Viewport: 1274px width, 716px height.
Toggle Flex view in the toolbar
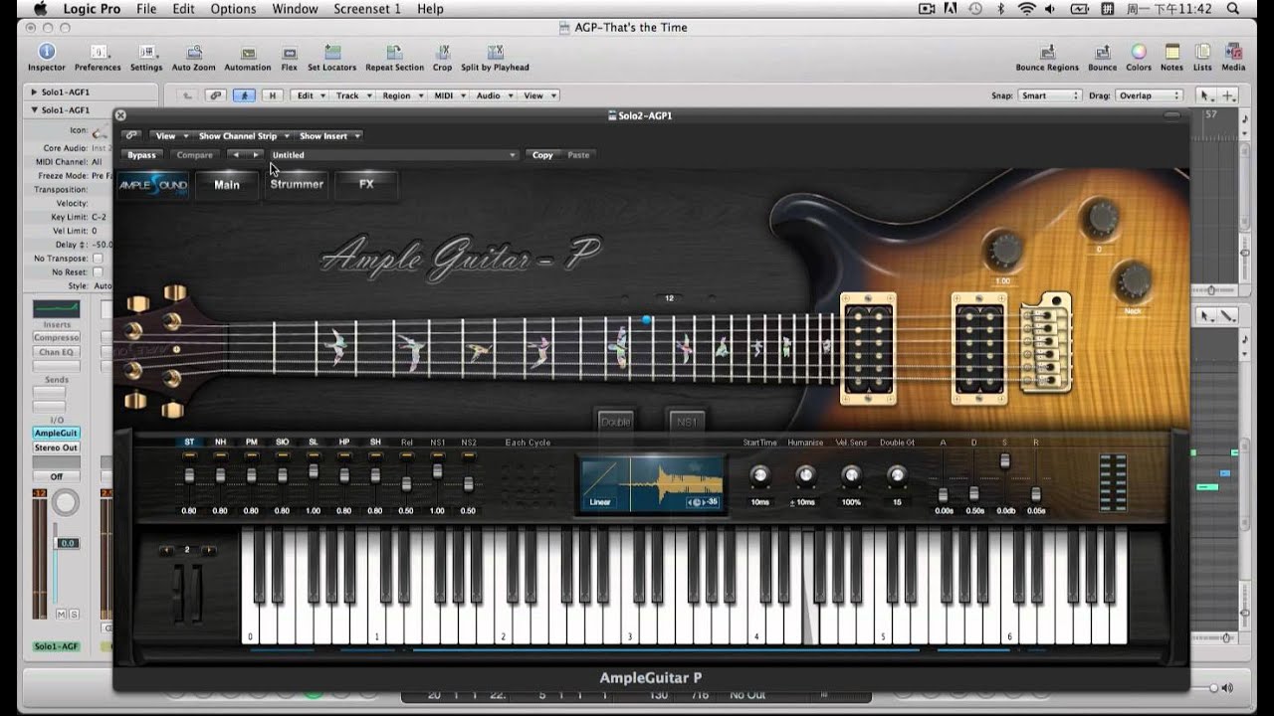tap(289, 58)
